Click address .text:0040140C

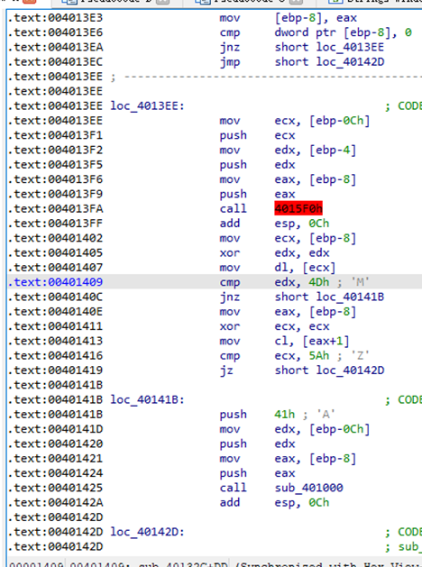point(55,297)
